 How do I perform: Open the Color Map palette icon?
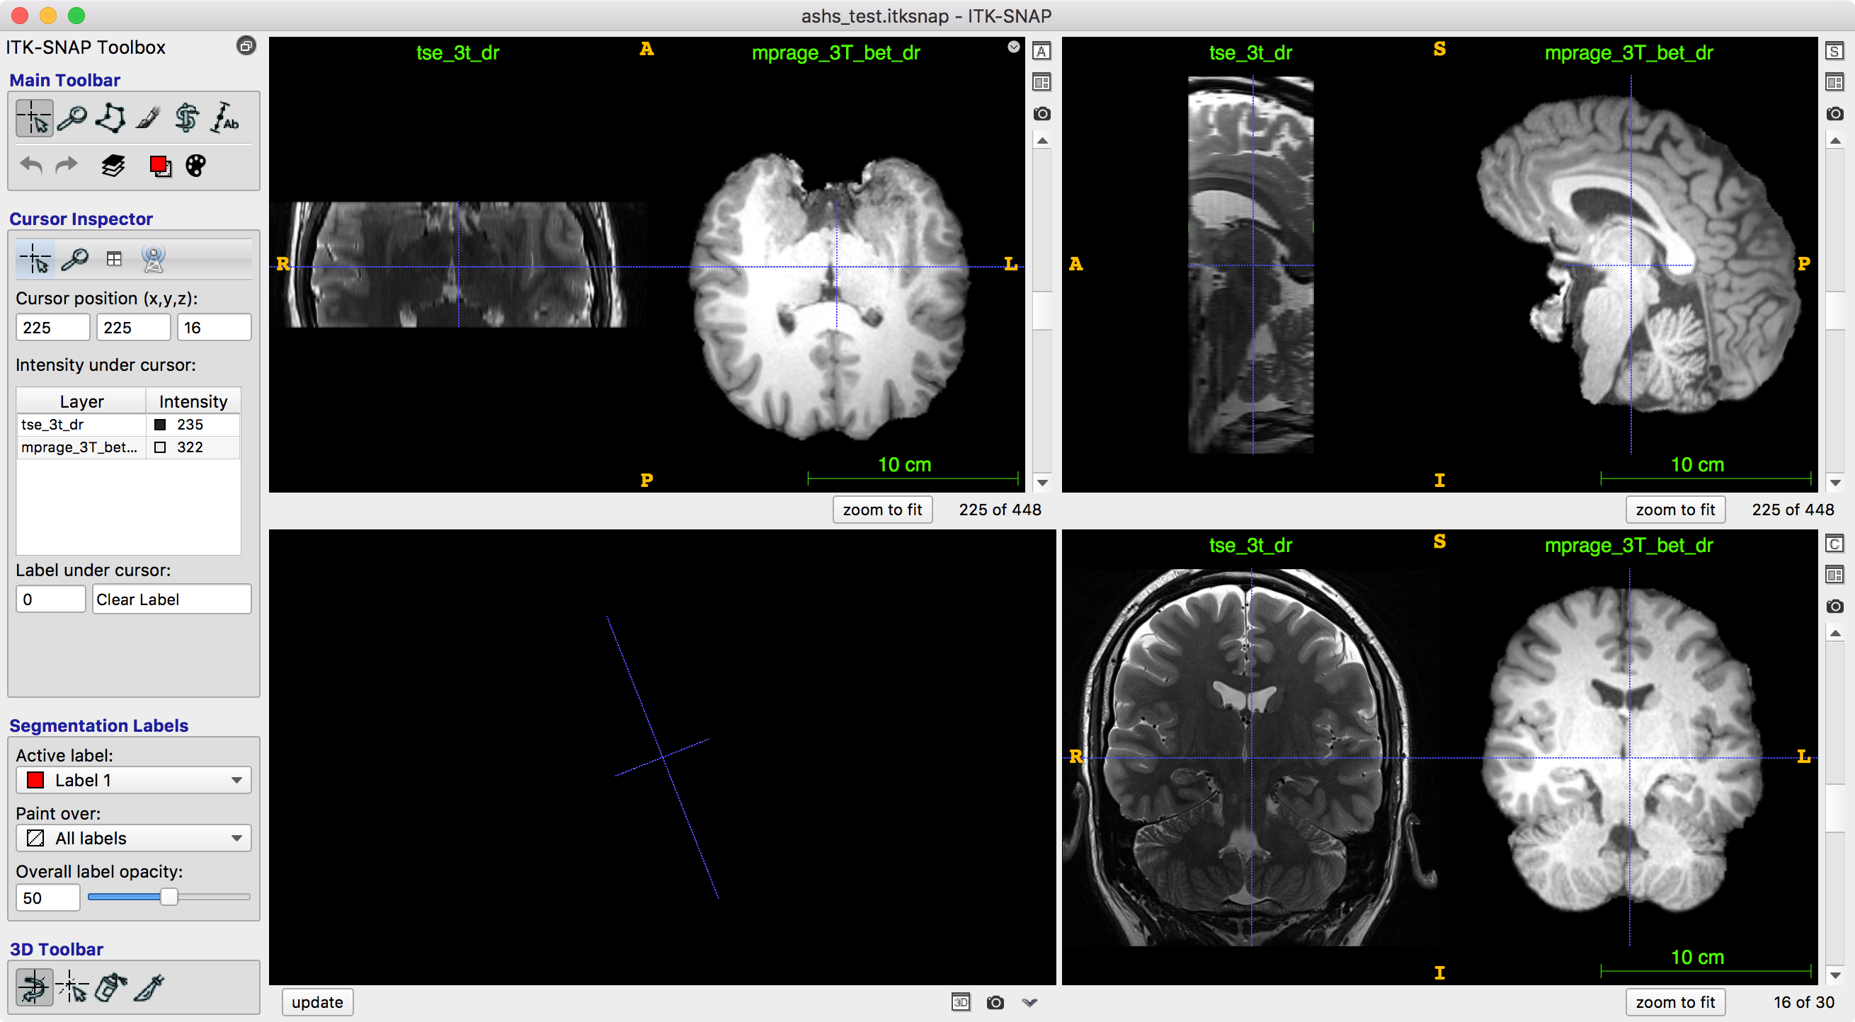click(196, 166)
